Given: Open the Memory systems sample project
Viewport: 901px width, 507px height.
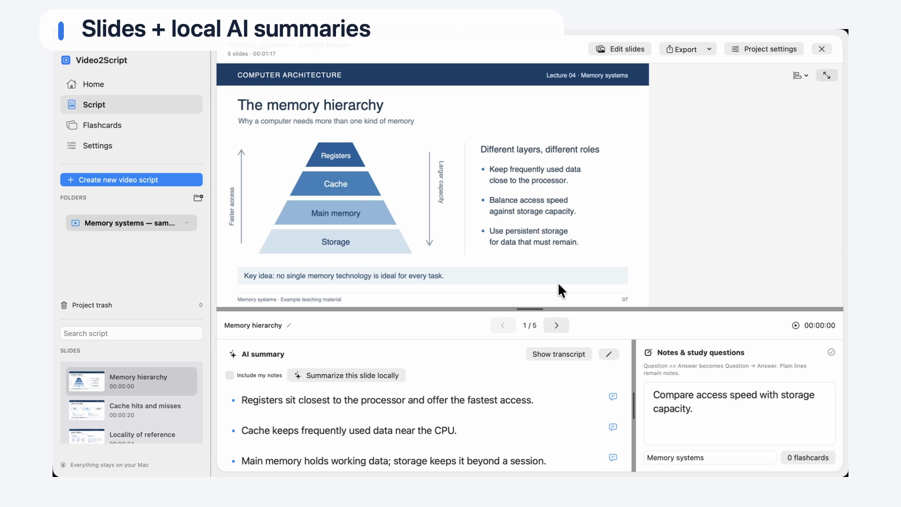Looking at the screenshot, I should pyautogui.click(x=131, y=223).
